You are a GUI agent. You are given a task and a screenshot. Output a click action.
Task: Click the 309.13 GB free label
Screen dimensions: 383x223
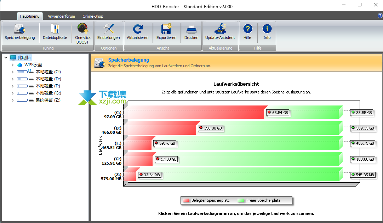pyautogui.click(x=362, y=128)
